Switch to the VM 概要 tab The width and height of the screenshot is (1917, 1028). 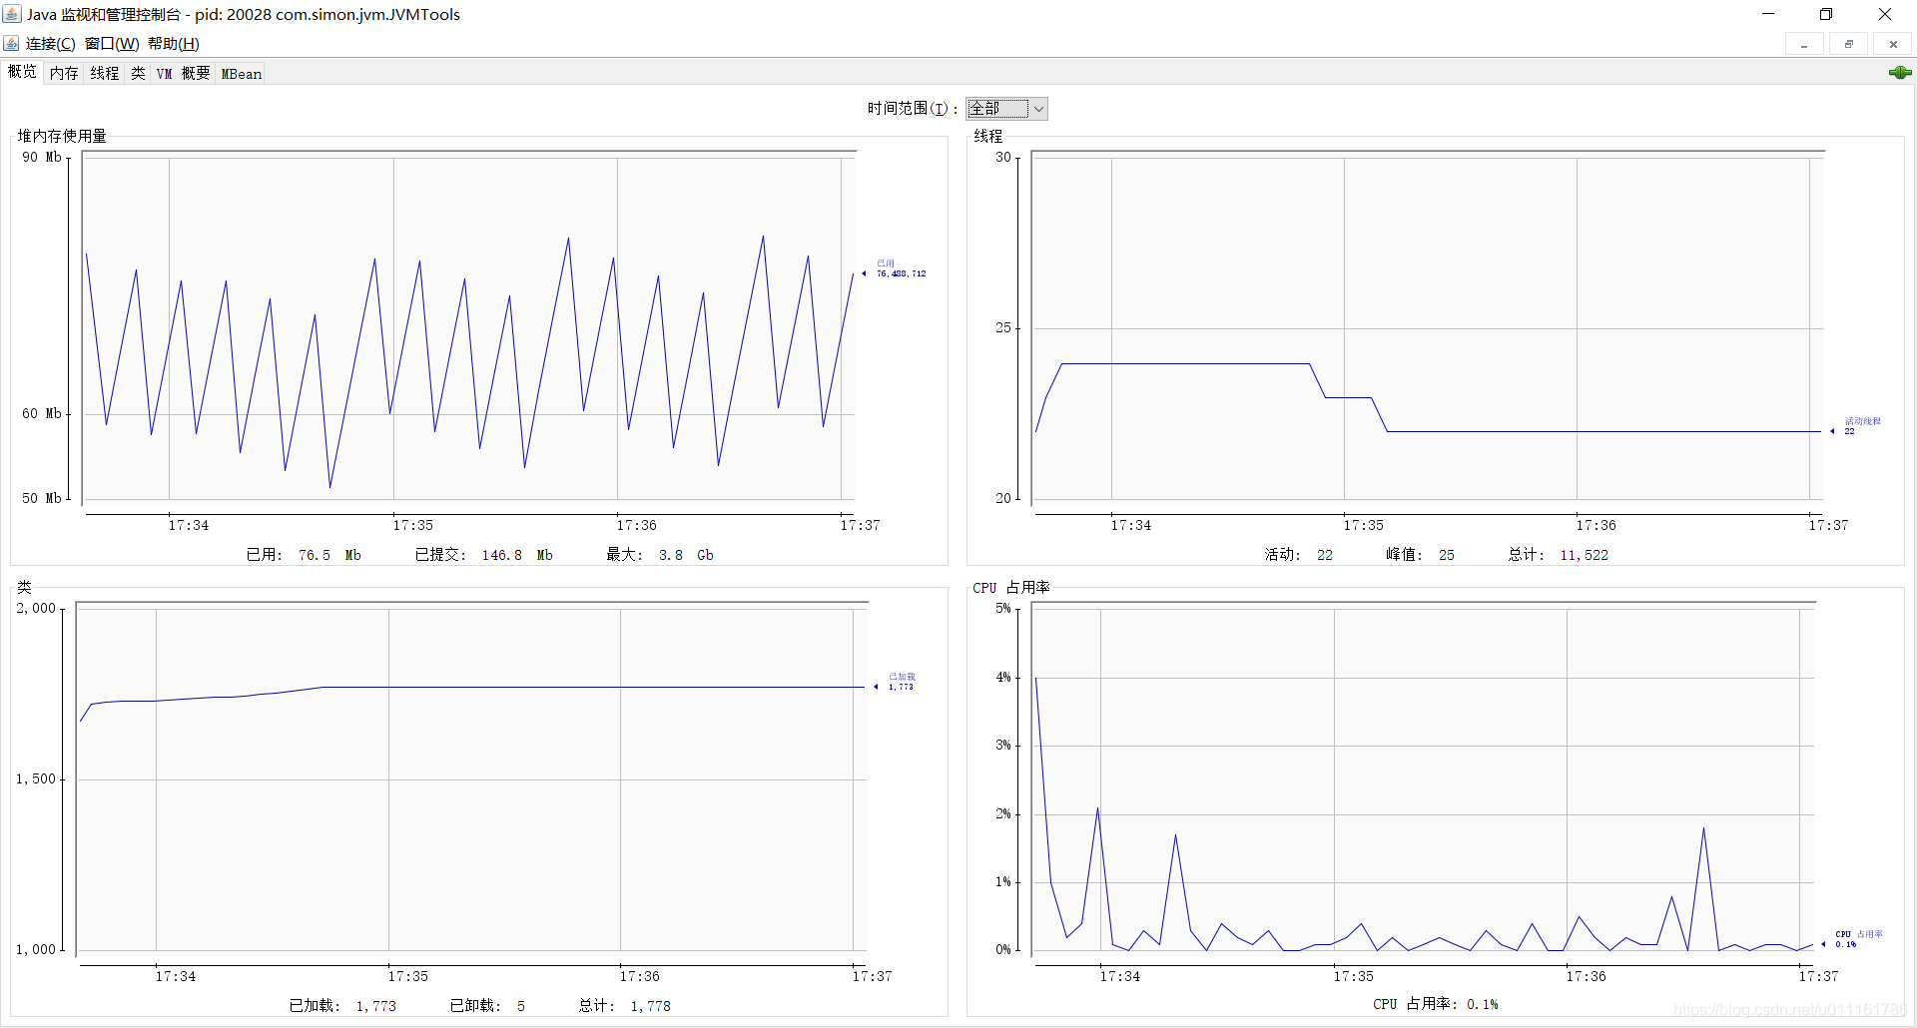point(183,73)
